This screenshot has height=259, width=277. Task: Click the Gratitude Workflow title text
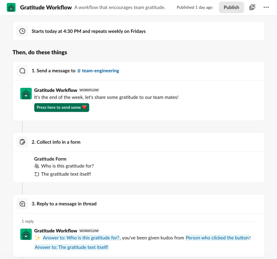tap(46, 7)
